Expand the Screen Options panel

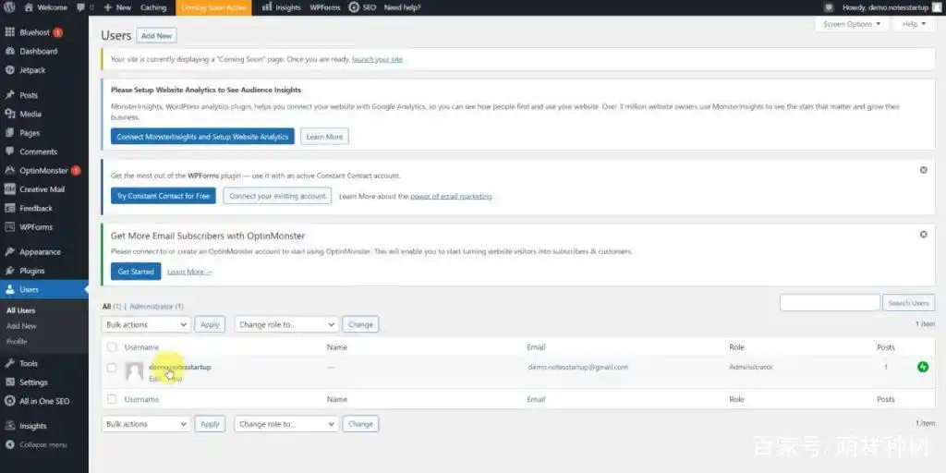tap(852, 24)
